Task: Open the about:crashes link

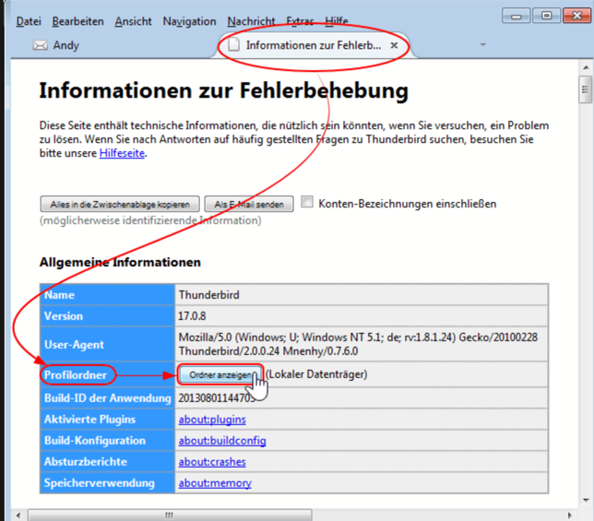Action: (212, 462)
